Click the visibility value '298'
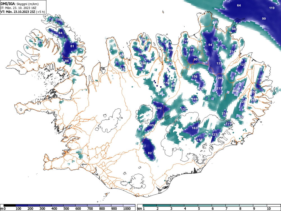 253,100
